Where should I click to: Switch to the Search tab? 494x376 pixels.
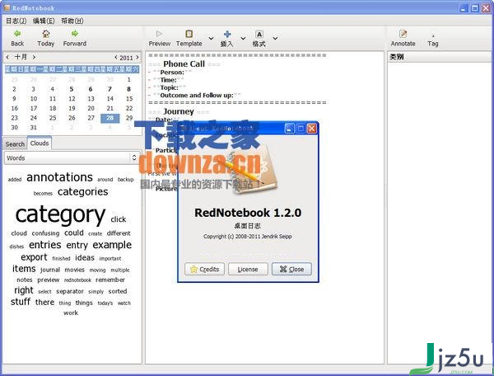[x=15, y=144]
